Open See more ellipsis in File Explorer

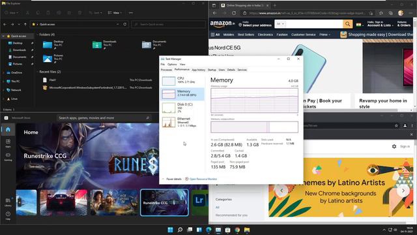pos(130,13)
